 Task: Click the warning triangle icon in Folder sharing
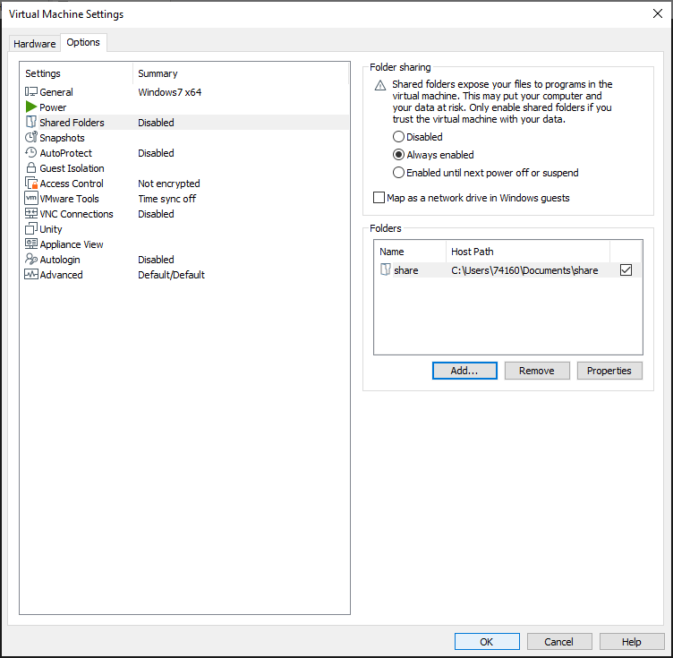380,85
